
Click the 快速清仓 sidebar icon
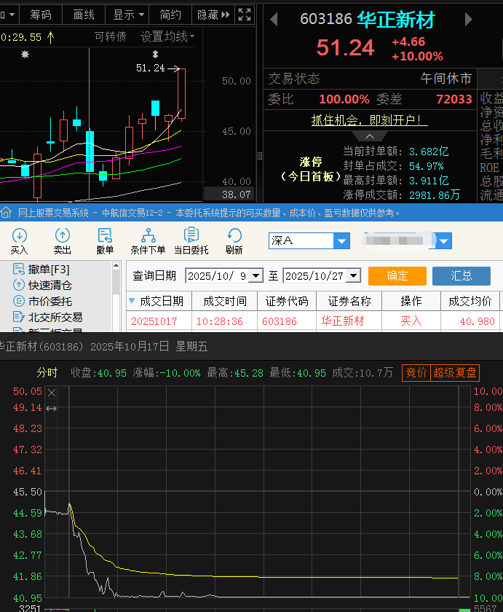pyautogui.click(x=19, y=285)
